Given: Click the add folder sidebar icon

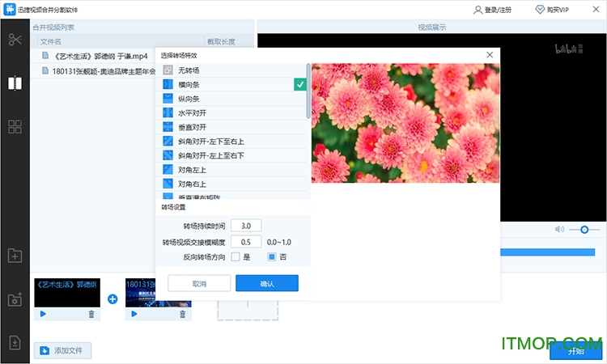Looking at the screenshot, I should click(x=15, y=256).
